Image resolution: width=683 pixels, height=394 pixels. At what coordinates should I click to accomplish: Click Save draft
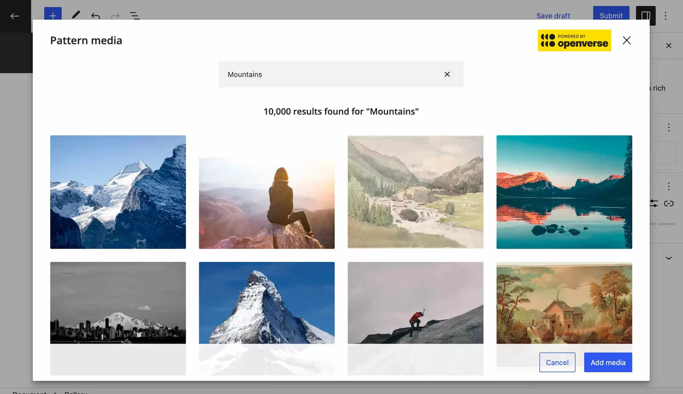[553, 16]
